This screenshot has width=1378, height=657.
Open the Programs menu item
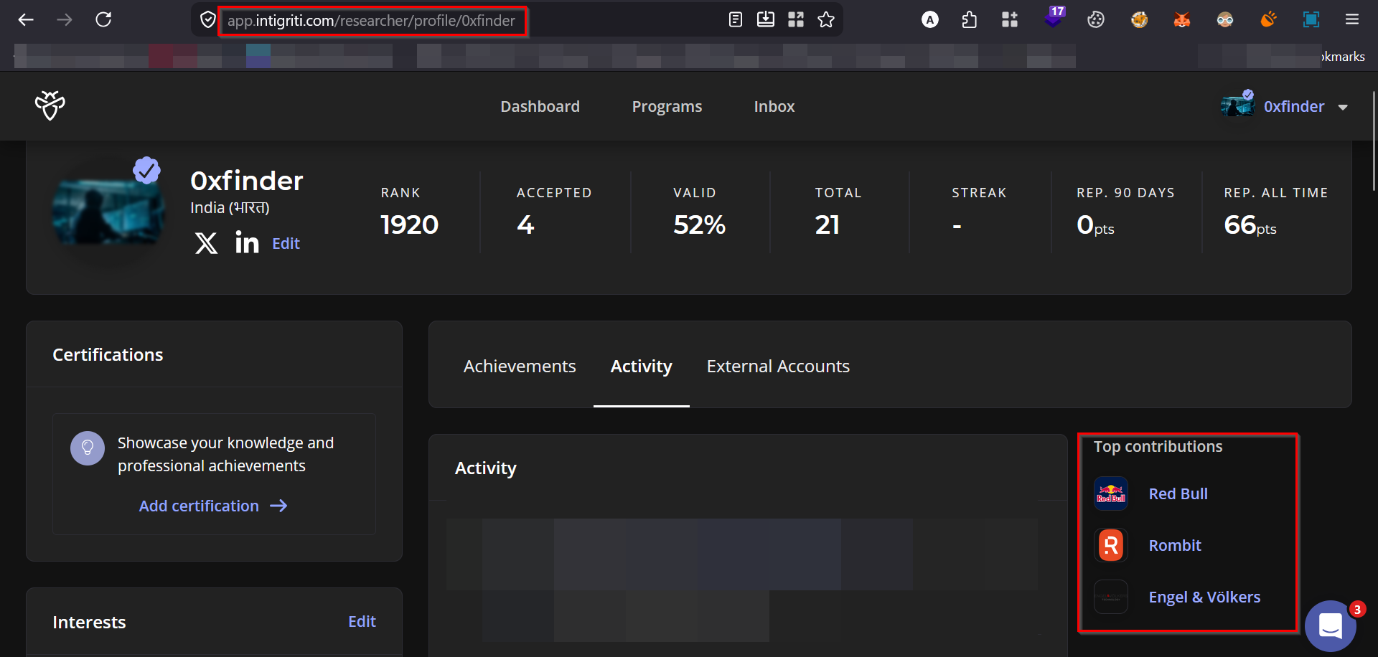[667, 107]
